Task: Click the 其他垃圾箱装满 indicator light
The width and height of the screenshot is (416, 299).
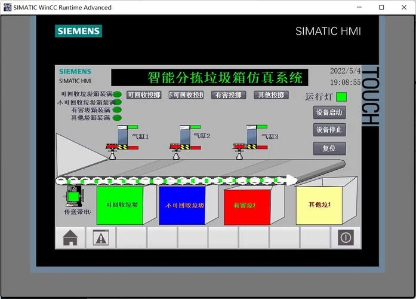Action: click(x=117, y=117)
